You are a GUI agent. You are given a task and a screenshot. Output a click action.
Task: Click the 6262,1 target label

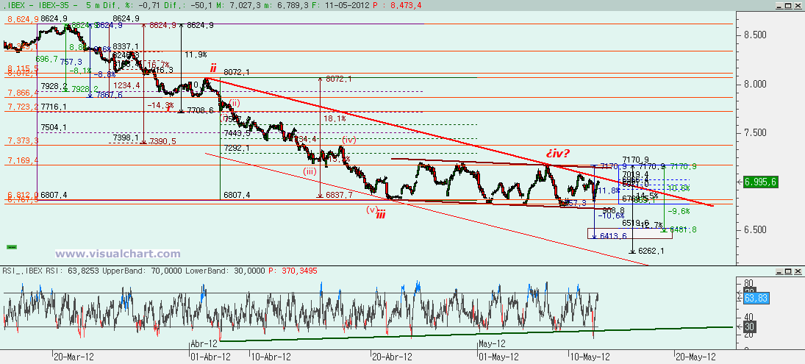(x=651, y=251)
